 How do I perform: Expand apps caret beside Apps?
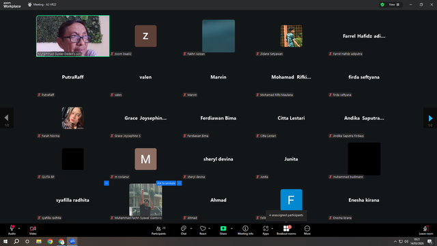(x=272, y=228)
